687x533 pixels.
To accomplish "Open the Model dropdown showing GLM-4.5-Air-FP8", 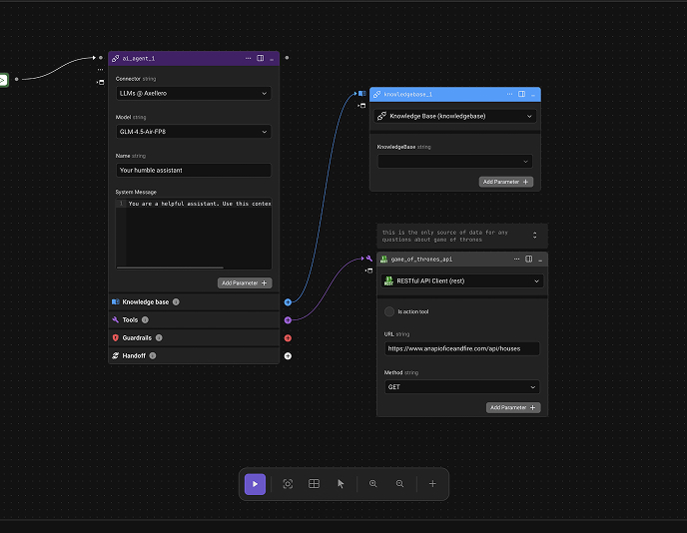I will (194, 132).
